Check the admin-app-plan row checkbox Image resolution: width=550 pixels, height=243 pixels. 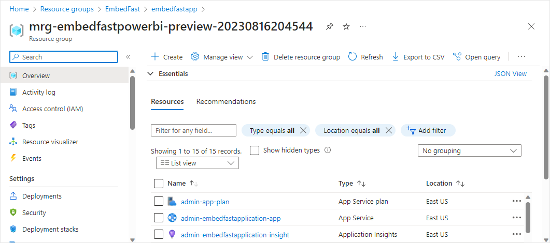[159, 201]
